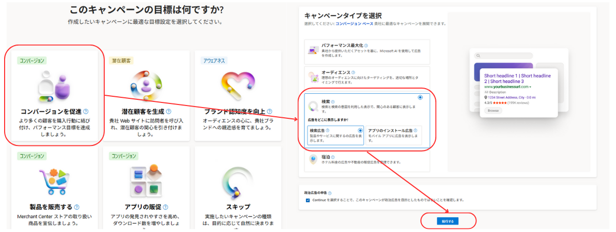This screenshot has height=232, width=616.
Task: Choose the 宿泊 campaign type option
Action: click(367, 160)
